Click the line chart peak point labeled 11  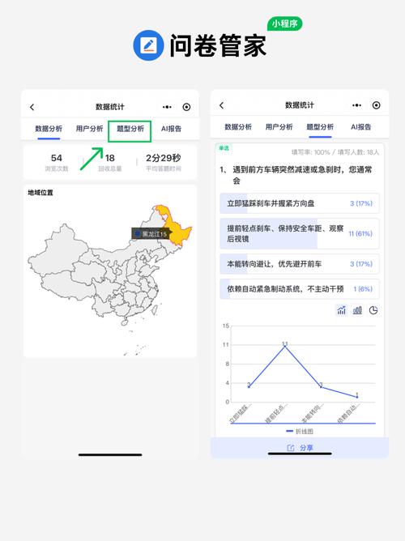coord(284,345)
